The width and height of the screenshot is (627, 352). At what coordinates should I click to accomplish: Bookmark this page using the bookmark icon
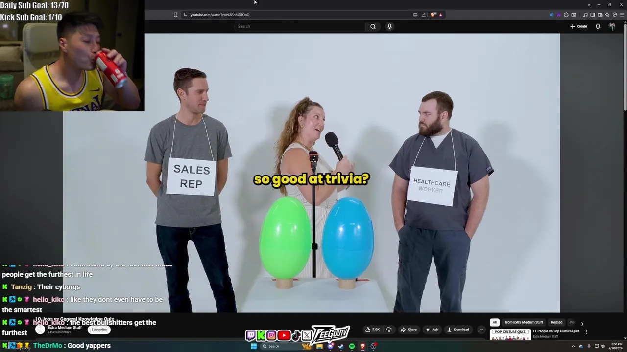point(175,15)
